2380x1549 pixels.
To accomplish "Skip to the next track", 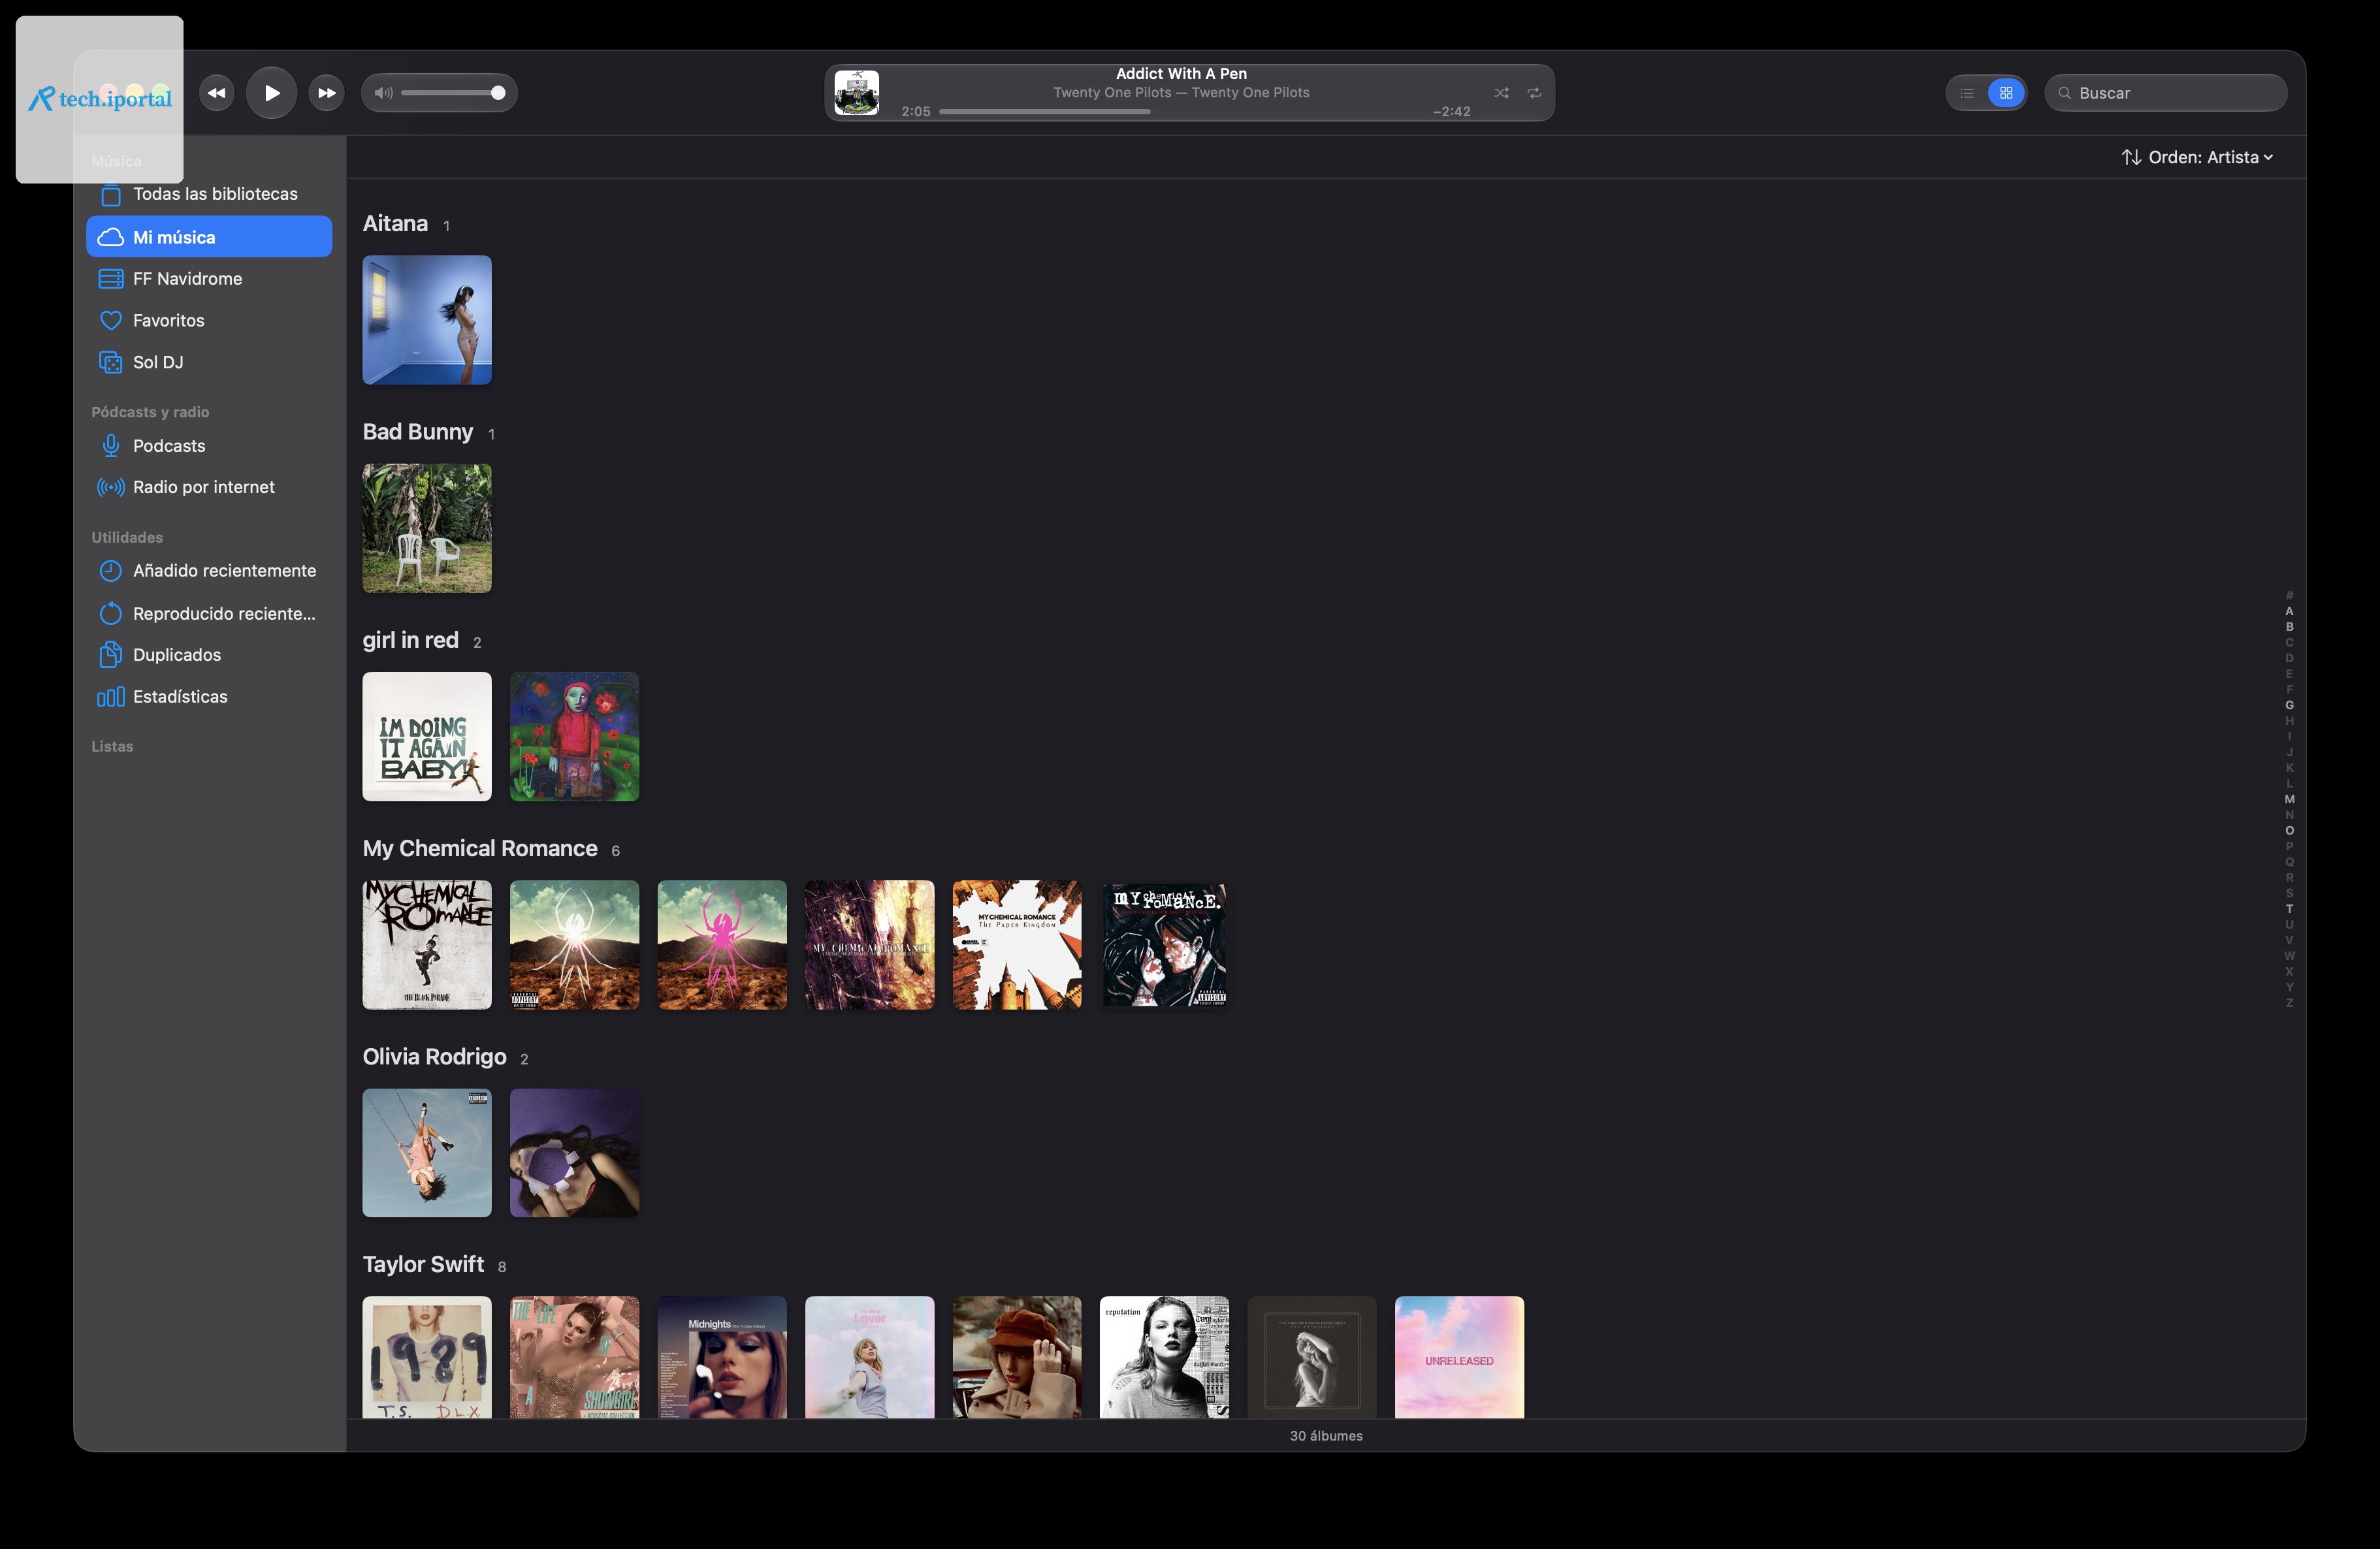I will [x=326, y=93].
